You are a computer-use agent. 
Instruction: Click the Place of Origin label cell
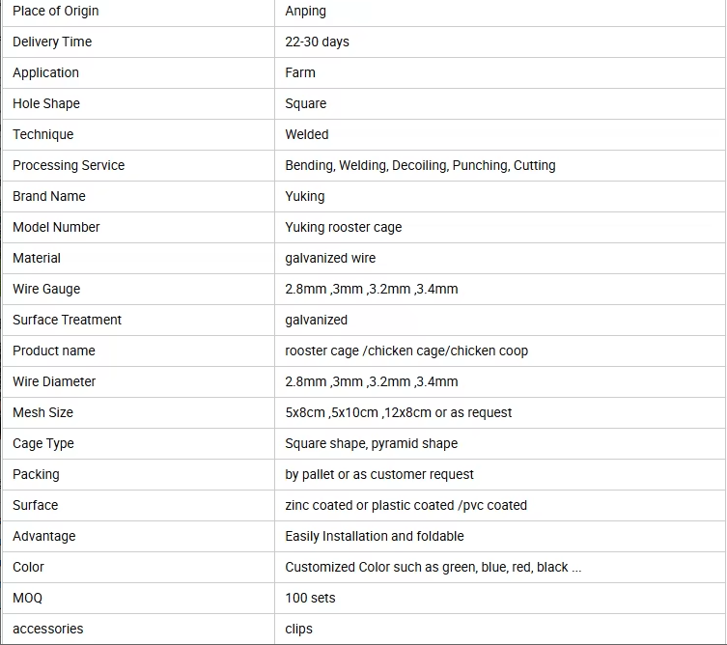(139, 12)
